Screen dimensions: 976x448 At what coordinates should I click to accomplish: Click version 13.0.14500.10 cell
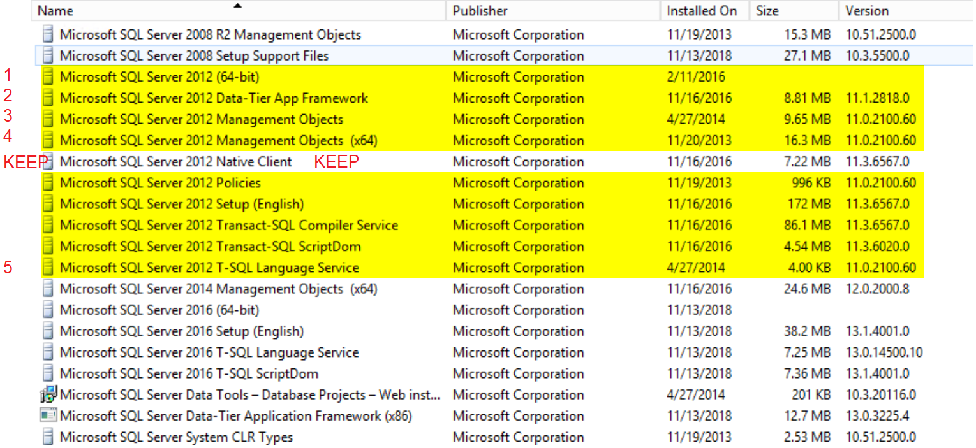tap(884, 352)
